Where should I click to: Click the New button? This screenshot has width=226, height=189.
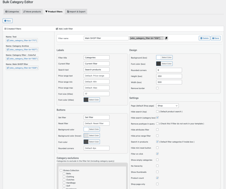coord(7,21)
